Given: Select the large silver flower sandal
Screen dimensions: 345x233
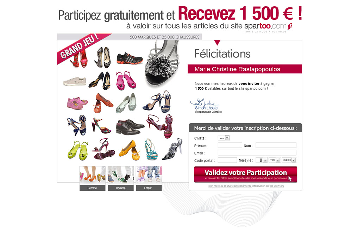Looking at the screenshot, I should click(x=163, y=64).
